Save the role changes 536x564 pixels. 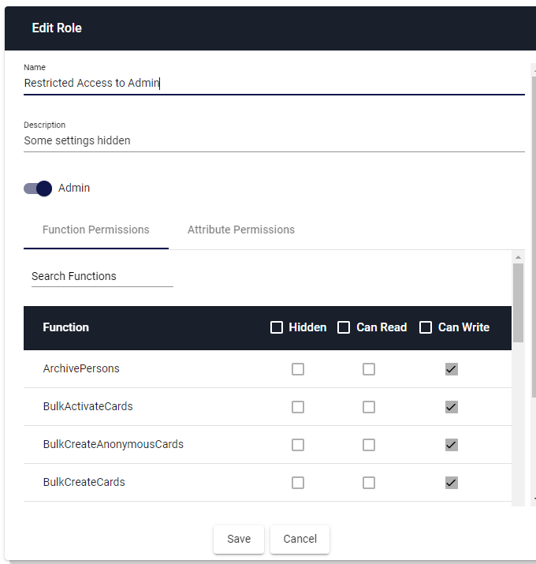tap(239, 539)
